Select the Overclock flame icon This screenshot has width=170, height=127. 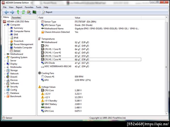coord(11,41)
